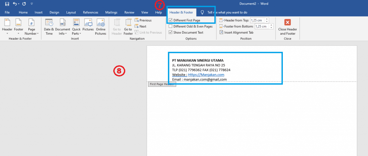Click Link to Previous option

[x=148, y=33]
